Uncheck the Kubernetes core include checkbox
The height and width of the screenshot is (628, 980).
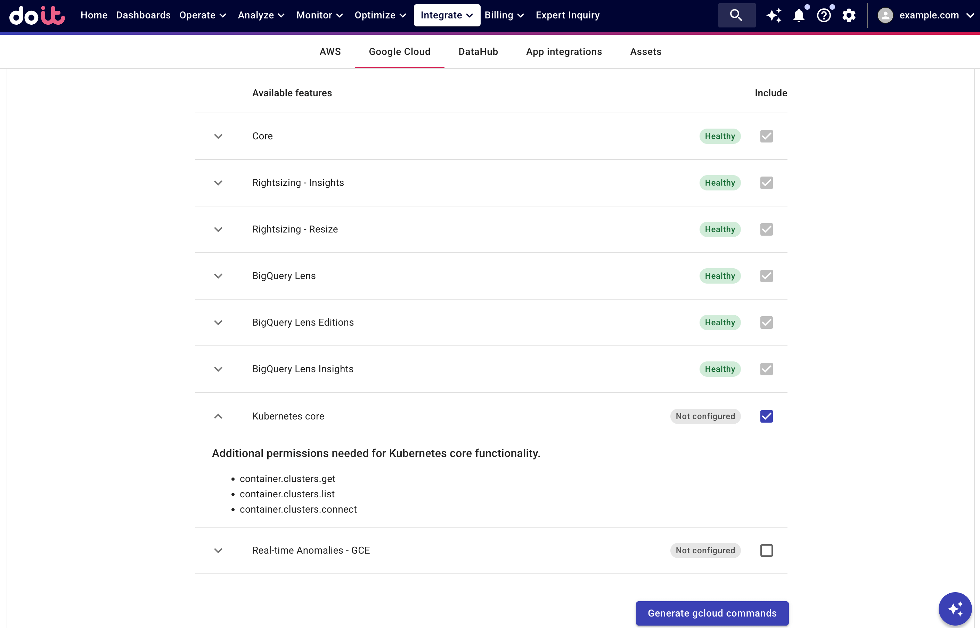(766, 416)
